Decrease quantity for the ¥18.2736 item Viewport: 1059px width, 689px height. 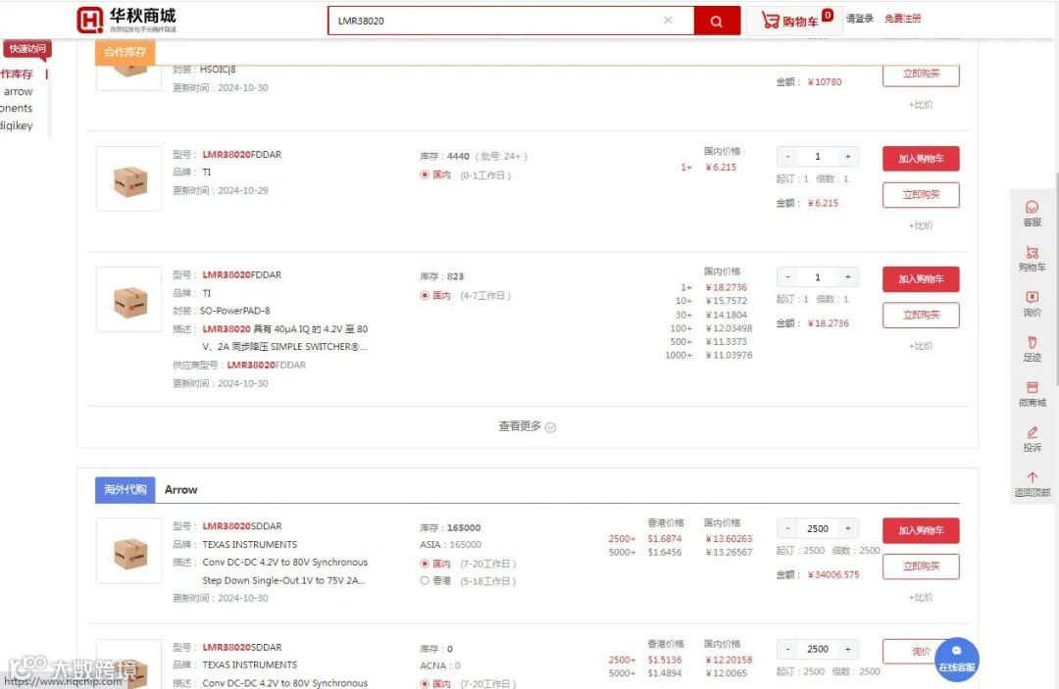click(x=787, y=277)
